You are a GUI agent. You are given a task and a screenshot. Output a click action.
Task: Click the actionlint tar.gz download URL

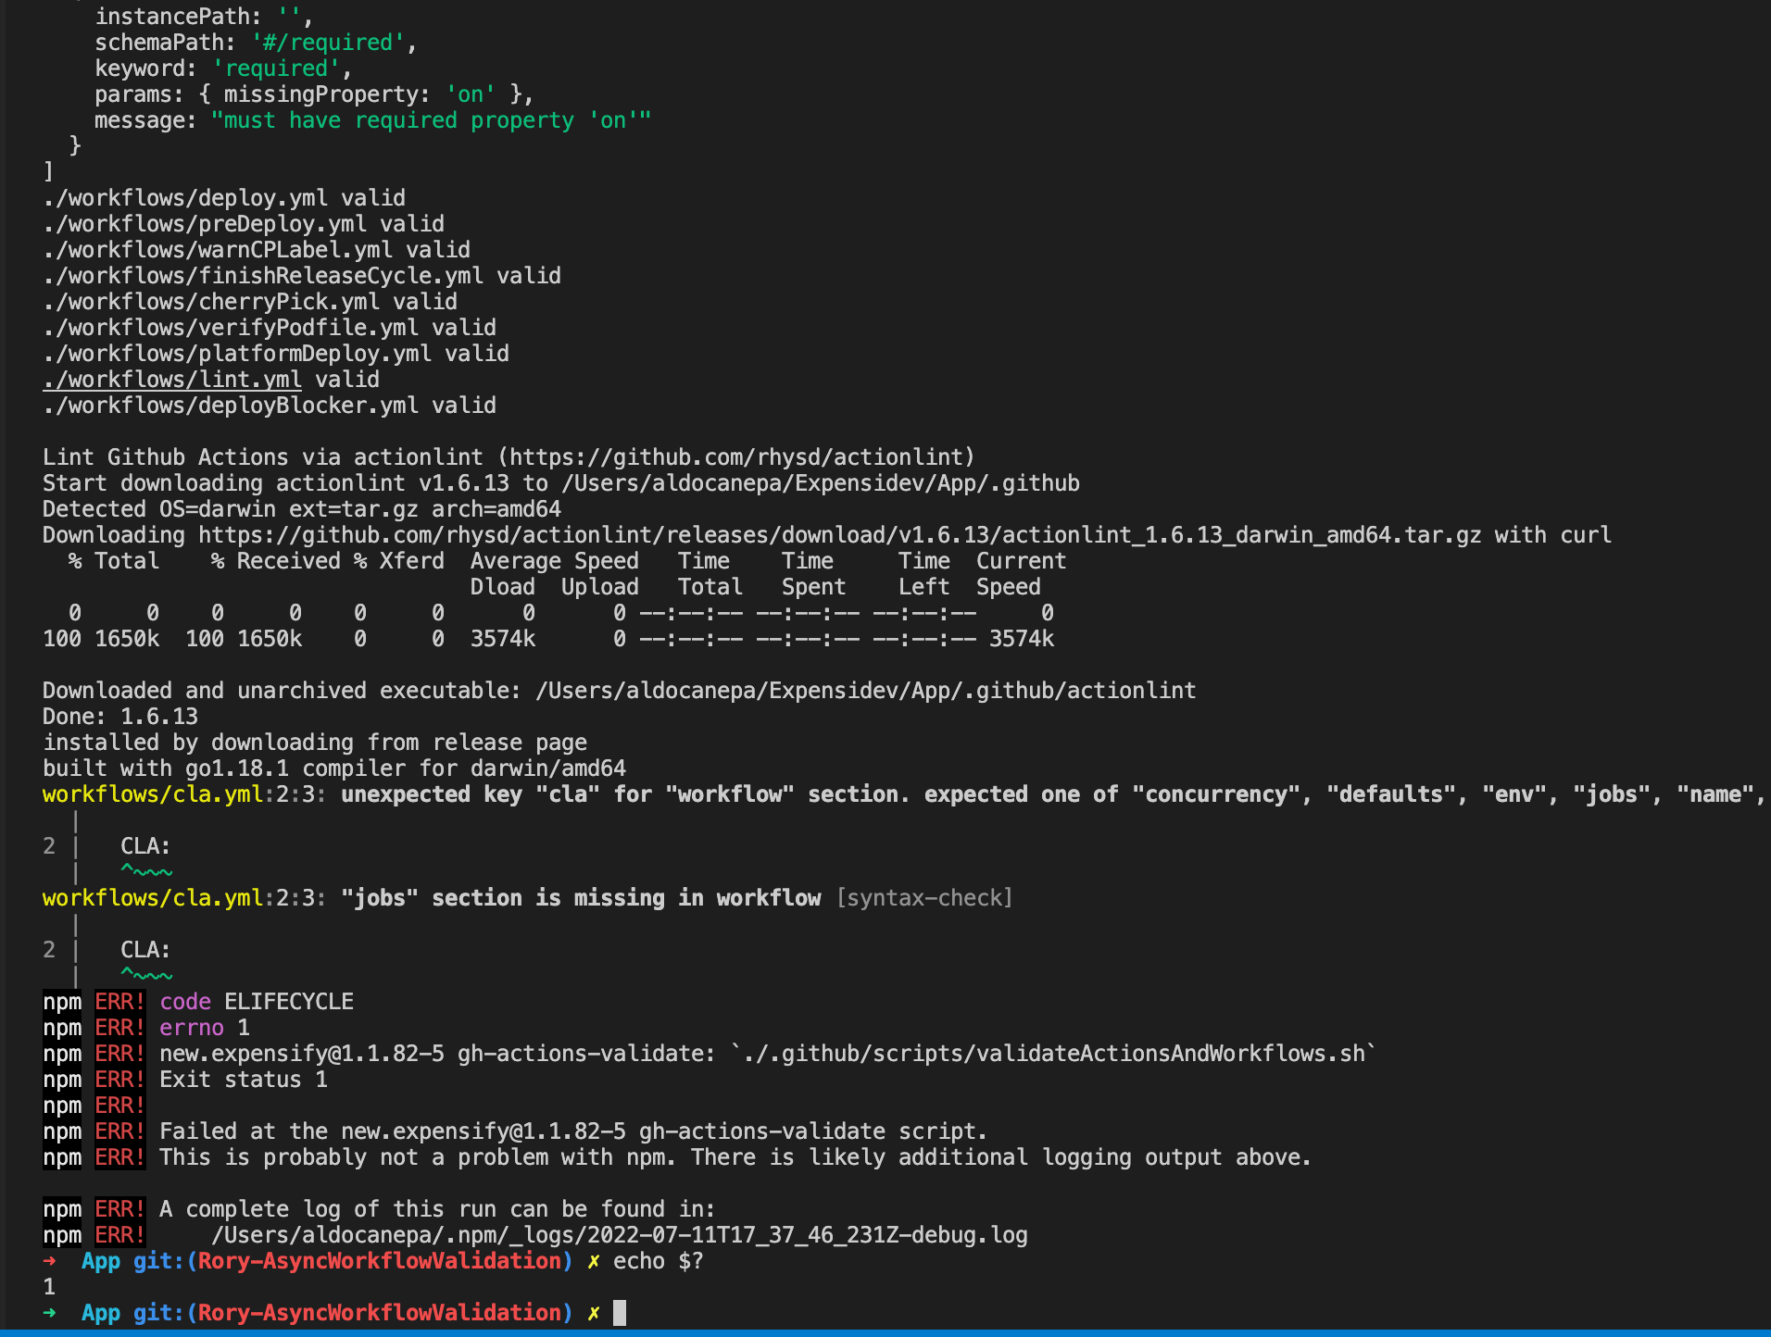(x=840, y=535)
